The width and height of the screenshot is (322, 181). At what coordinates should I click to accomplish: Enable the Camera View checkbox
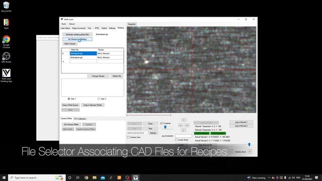pos(128,137)
